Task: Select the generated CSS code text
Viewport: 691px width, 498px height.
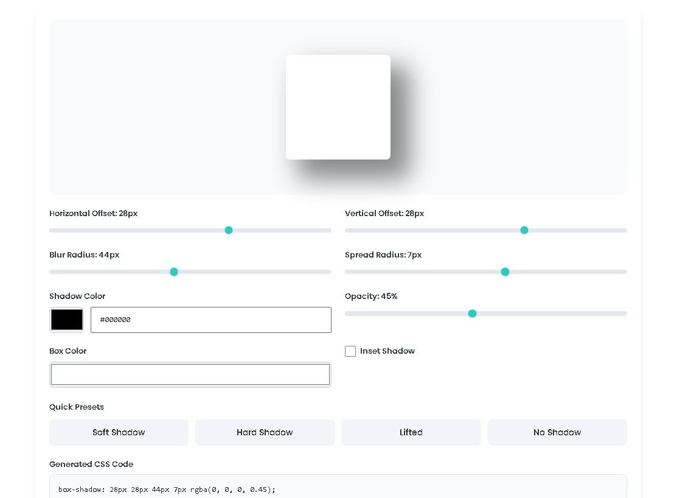Action: coord(165,489)
